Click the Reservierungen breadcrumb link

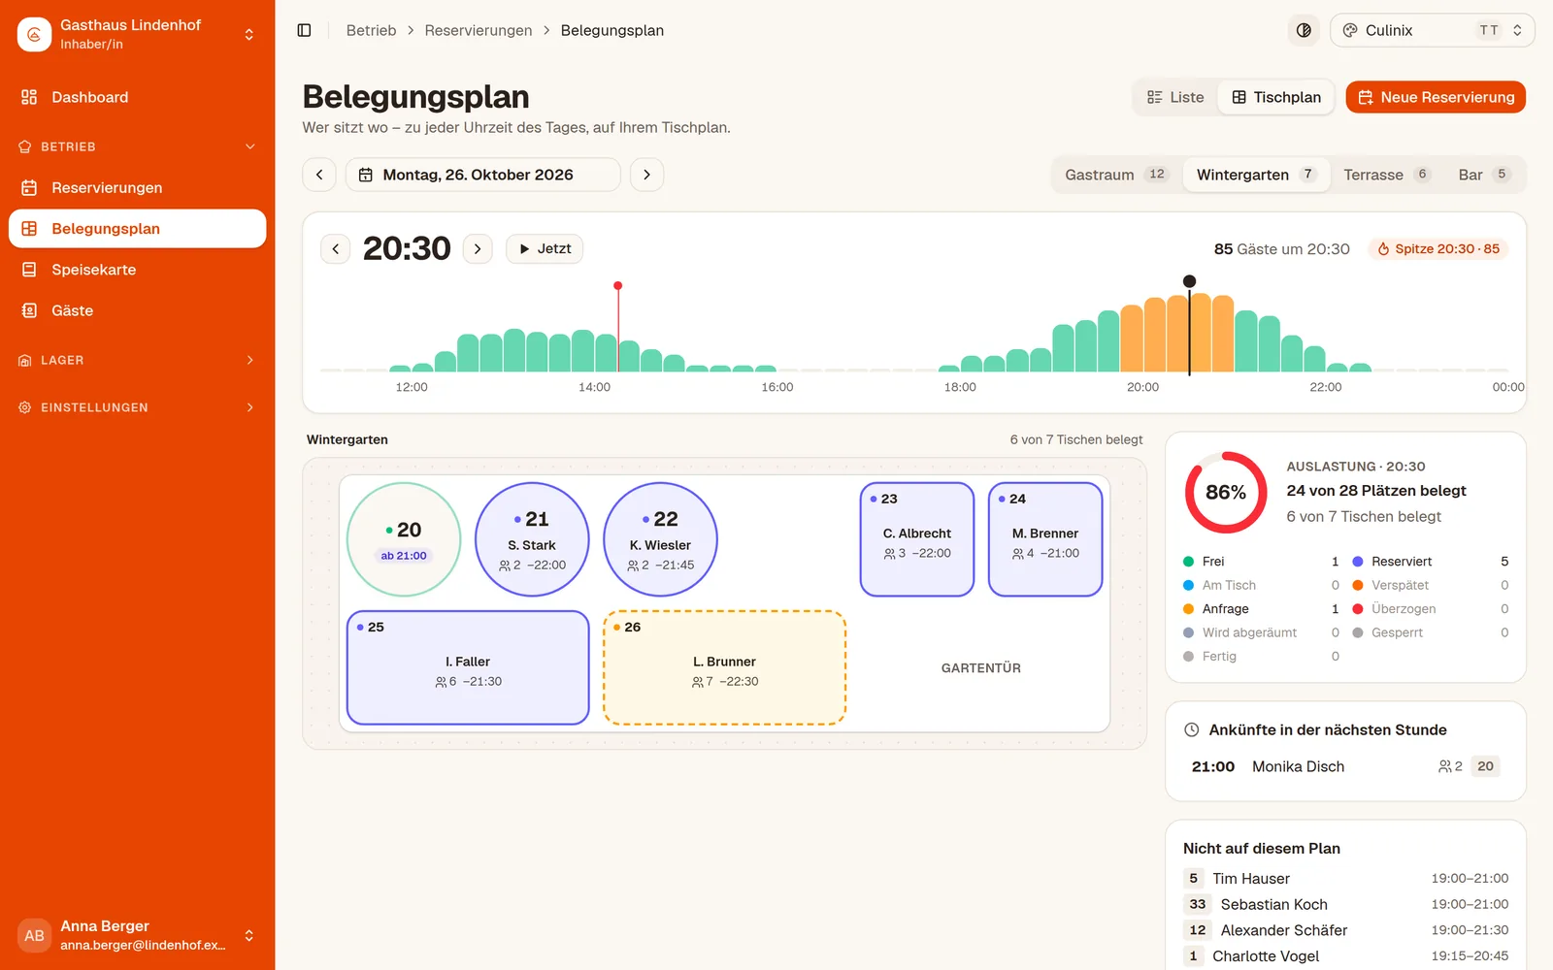(x=479, y=30)
